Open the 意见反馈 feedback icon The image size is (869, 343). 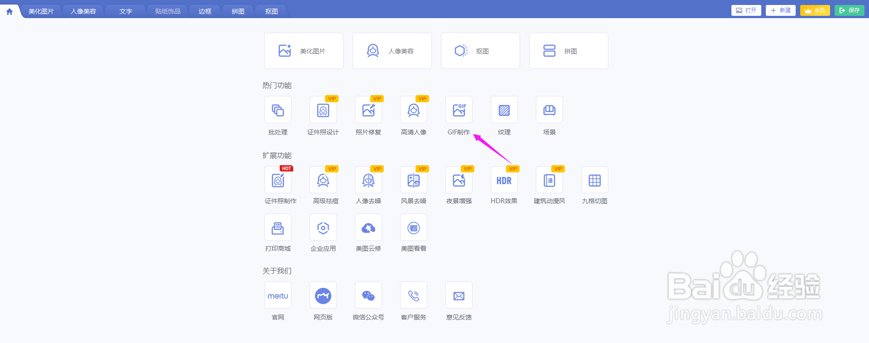(459, 295)
